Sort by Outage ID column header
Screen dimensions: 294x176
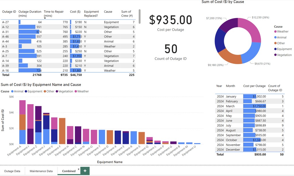9,11
